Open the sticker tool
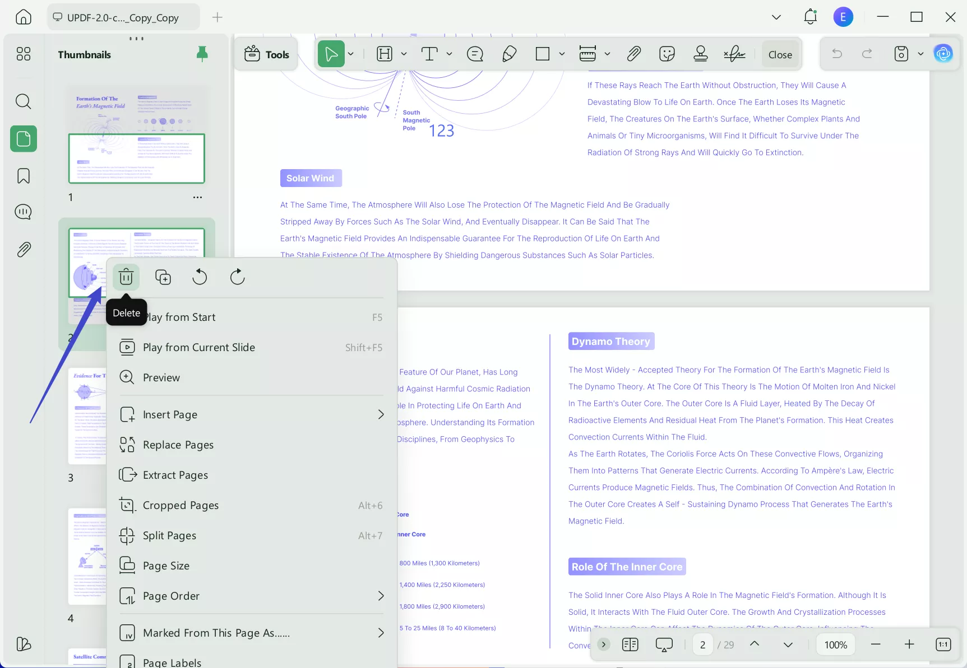The height and width of the screenshot is (668, 967). pyautogui.click(x=667, y=54)
